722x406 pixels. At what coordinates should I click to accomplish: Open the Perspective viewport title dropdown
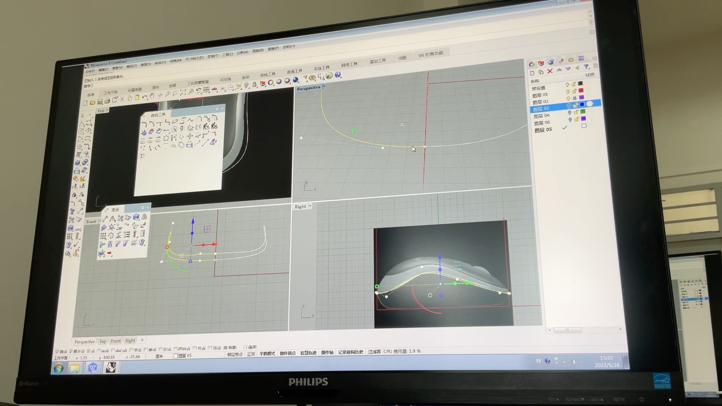[x=324, y=87]
